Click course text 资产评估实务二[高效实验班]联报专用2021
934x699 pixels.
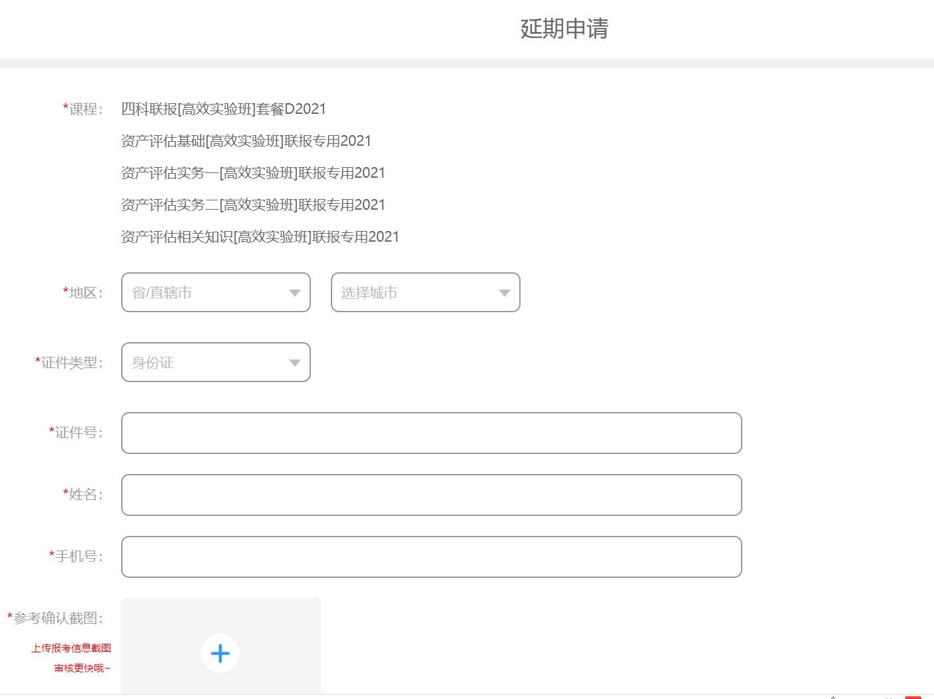tap(253, 204)
